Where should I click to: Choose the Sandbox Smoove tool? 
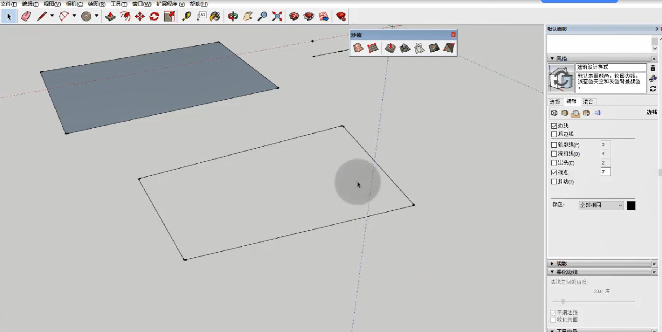click(x=390, y=48)
